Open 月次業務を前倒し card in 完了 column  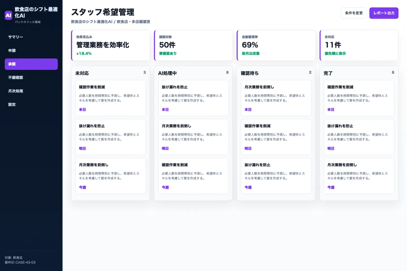(359, 176)
